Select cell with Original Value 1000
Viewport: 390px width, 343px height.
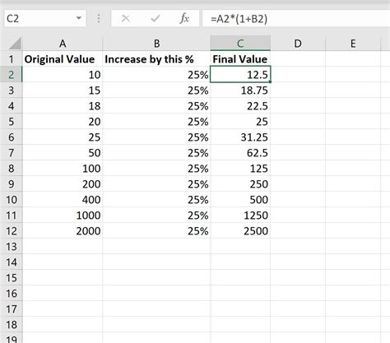coord(63,216)
